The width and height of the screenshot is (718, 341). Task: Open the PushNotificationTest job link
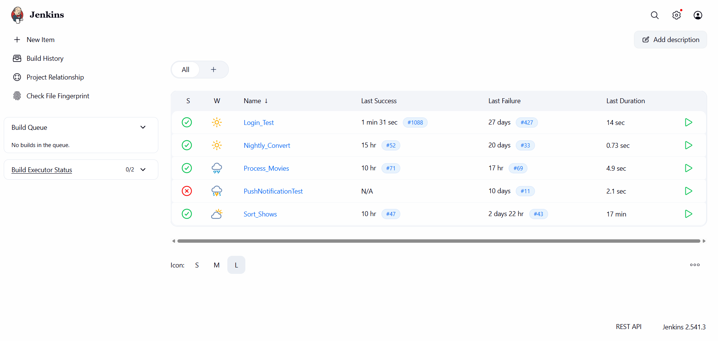(273, 191)
